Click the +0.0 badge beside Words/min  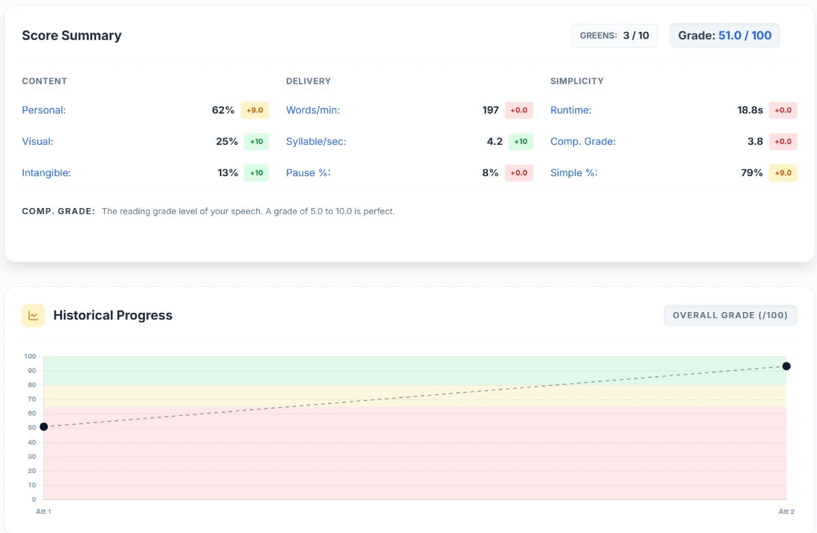(x=519, y=110)
